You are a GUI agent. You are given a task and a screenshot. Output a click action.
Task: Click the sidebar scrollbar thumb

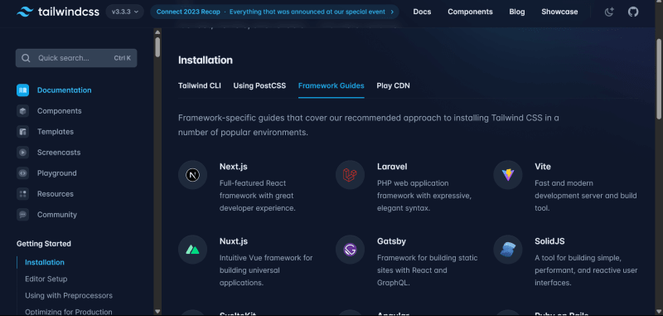point(157,47)
